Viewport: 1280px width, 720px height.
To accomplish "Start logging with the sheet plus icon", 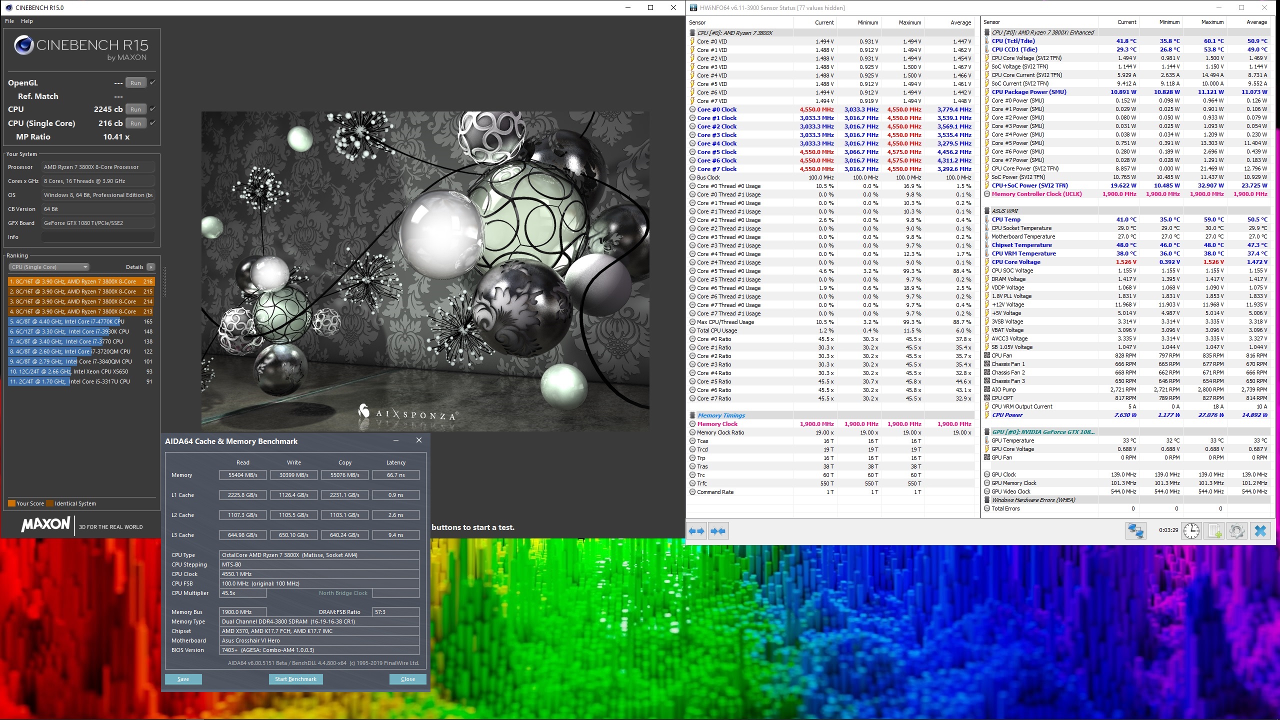I will click(x=1214, y=530).
